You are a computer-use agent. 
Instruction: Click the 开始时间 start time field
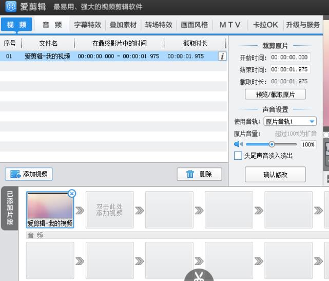point(289,58)
